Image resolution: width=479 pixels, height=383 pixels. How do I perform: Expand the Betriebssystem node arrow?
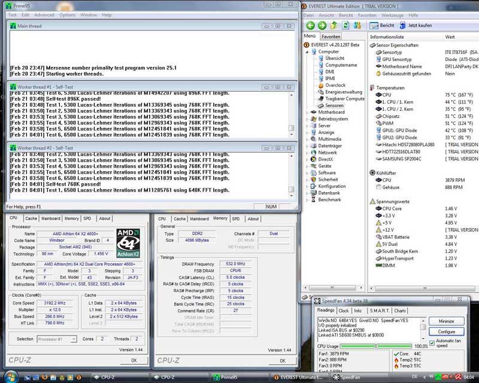pos(307,119)
